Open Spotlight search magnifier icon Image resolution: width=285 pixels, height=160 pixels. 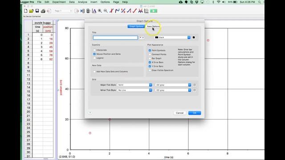[x=260, y=2]
